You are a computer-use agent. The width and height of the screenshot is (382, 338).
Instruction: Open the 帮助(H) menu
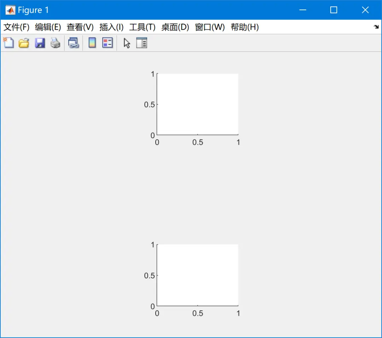click(245, 27)
